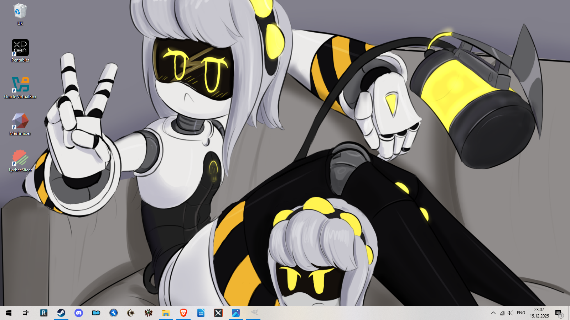The image size is (570, 320).
Task: Open Steam from the taskbar
Action: [61, 313]
